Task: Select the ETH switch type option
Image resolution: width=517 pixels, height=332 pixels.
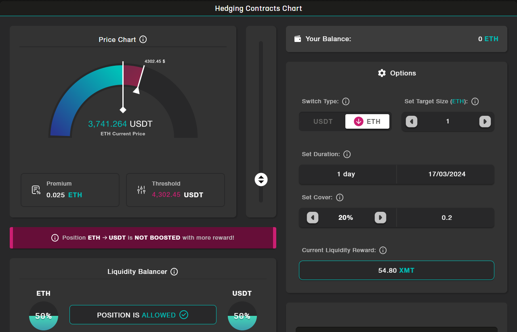Action: click(x=367, y=121)
